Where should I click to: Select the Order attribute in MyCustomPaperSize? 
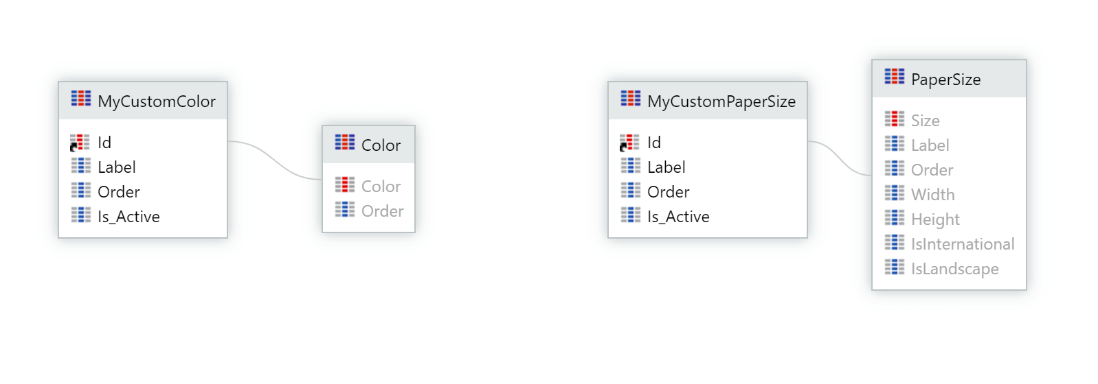708,192
